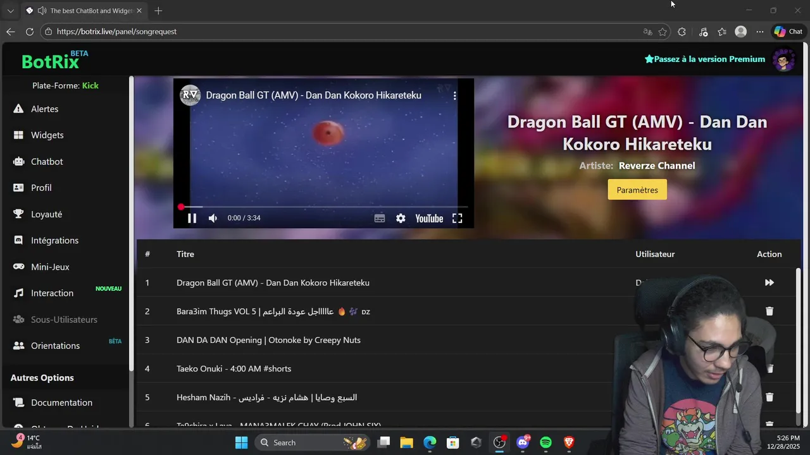This screenshot has height=455, width=810.
Task: Select the BotRix ChatBot browser tab
Action: pyautogui.click(x=82, y=11)
